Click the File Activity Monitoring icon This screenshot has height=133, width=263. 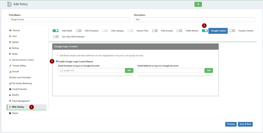(x=10, y=83)
